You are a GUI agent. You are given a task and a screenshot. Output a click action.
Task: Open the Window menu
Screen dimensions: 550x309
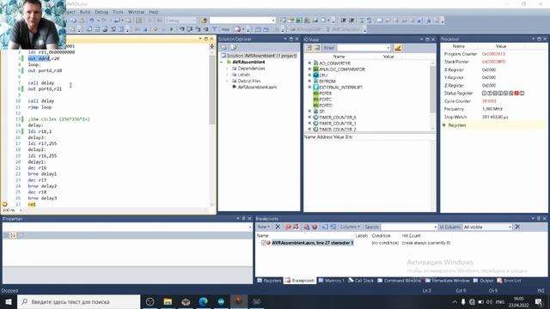pos(136,12)
